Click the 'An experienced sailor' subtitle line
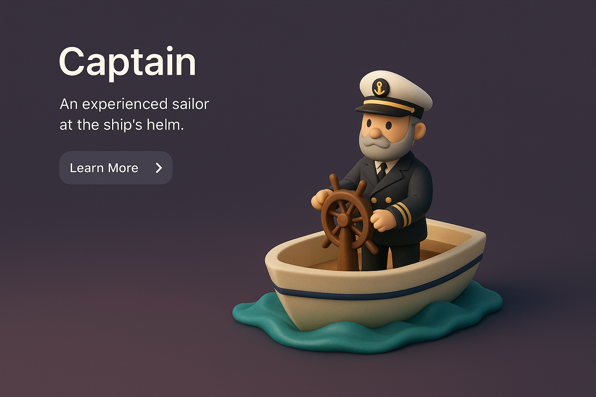Screen dimensions: 596x397 pyautogui.click(x=134, y=104)
